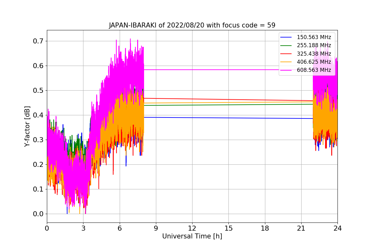The height and width of the screenshot is (250, 375).
Task: Select the 255.188 MHz legend label
Action: [314, 46]
